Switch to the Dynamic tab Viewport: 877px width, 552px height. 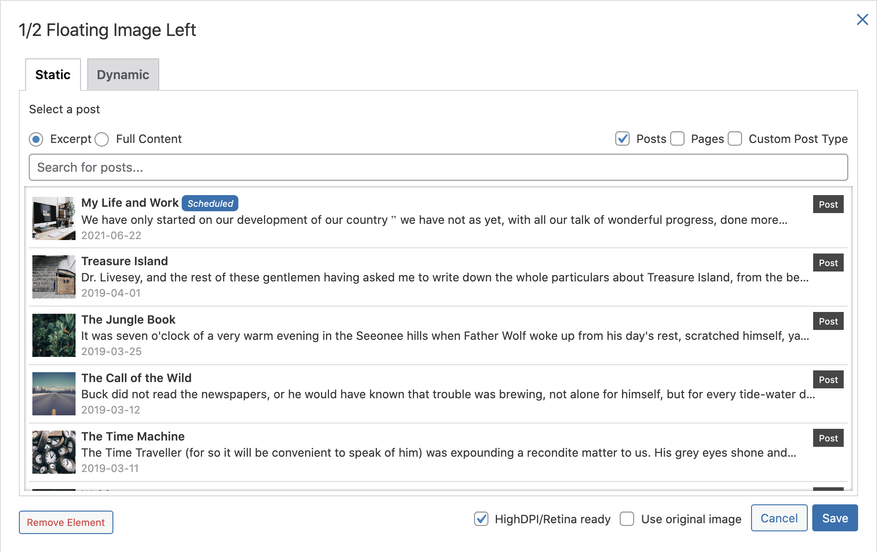pyautogui.click(x=123, y=75)
